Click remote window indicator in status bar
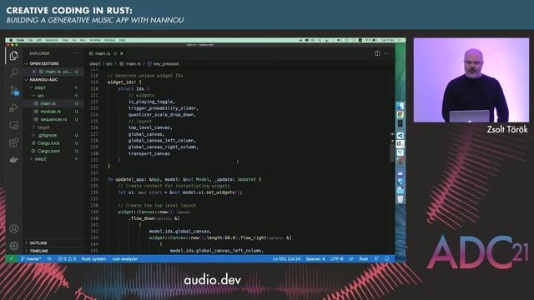 tap(11, 259)
